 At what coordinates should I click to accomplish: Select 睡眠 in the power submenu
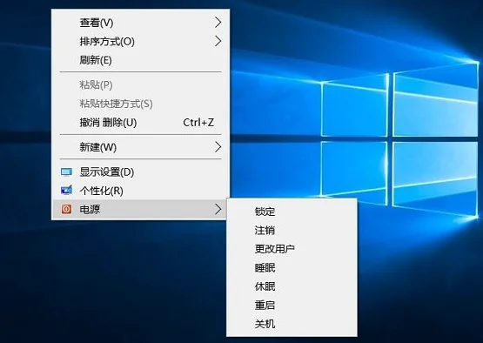click(292, 268)
